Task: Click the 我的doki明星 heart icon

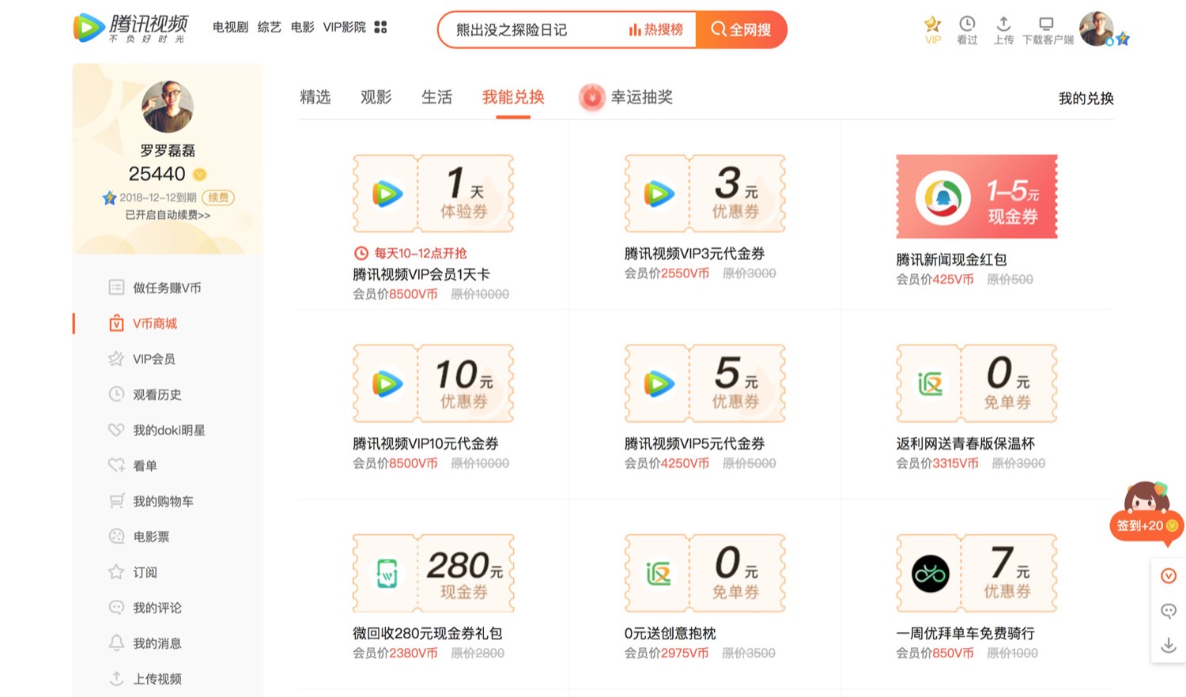Action: point(116,429)
